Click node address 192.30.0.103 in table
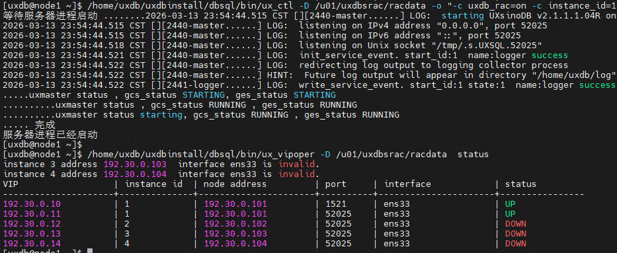617x253 pixels. coord(235,234)
